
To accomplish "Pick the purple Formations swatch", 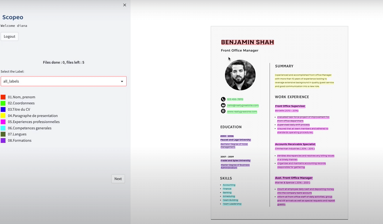I will [3, 141].
